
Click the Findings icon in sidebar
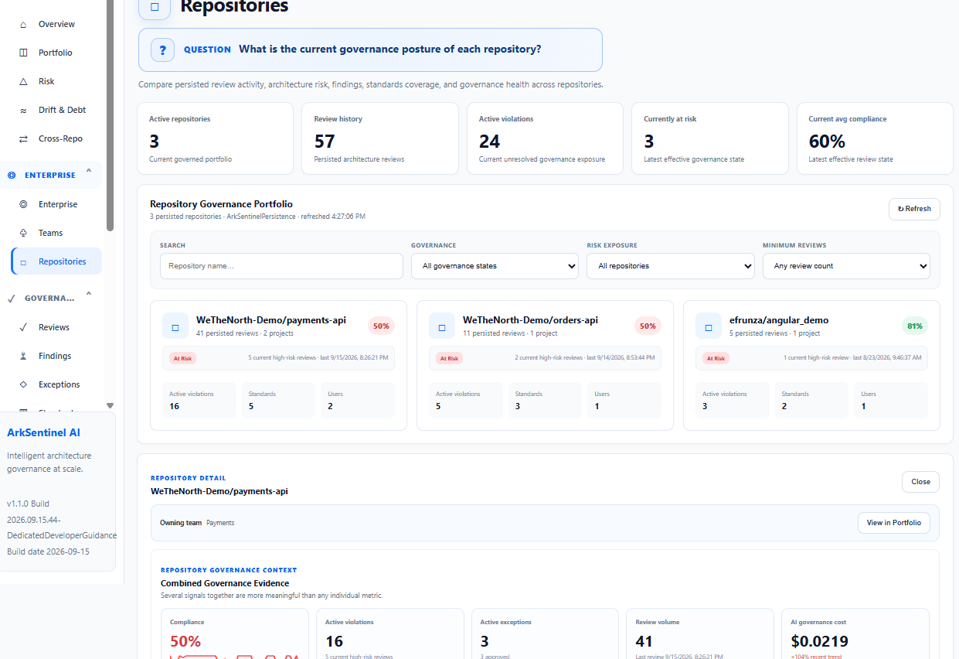[23, 356]
